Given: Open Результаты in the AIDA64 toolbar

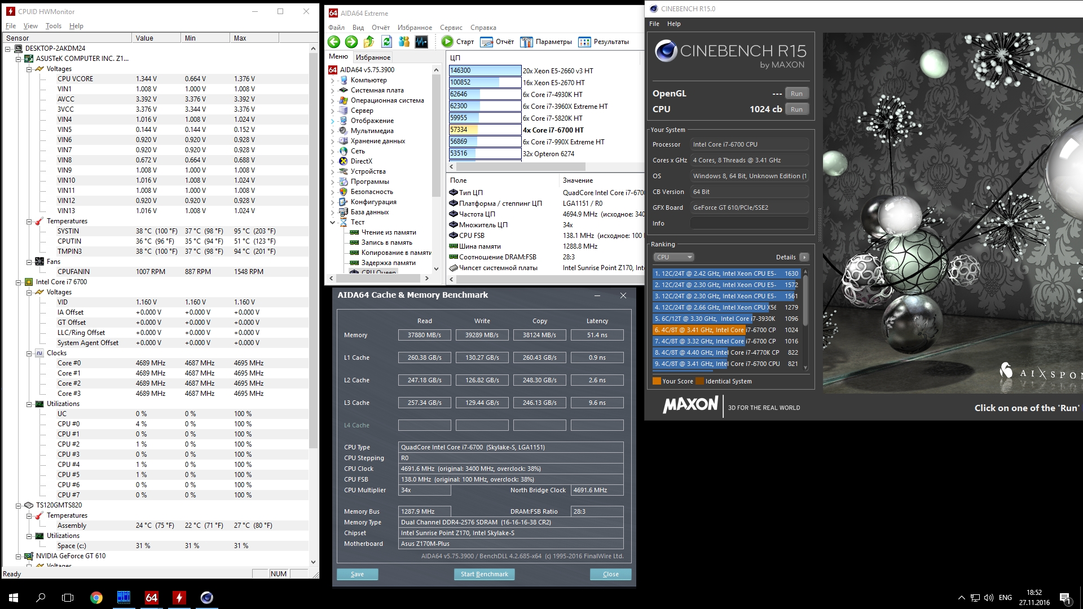Looking at the screenshot, I should (604, 42).
